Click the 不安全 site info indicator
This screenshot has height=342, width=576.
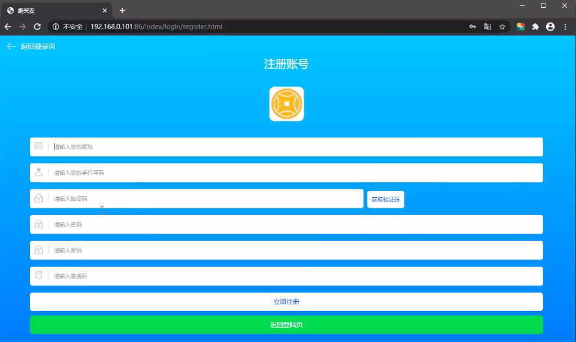click(x=68, y=27)
